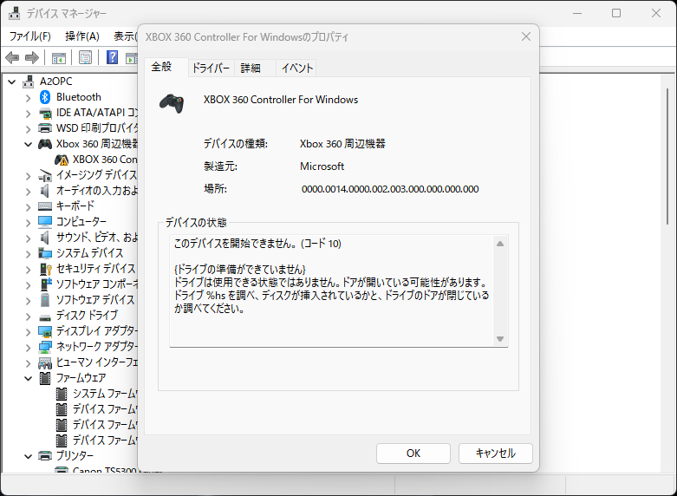Select the コンピューター monitor icon

pyautogui.click(x=45, y=222)
